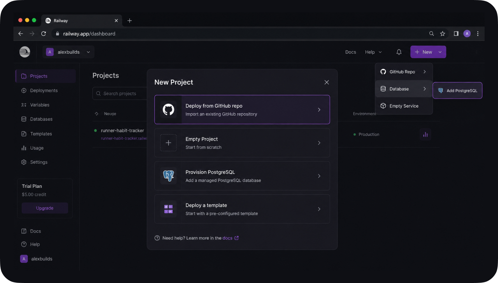The width and height of the screenshot is (498, 283).
Task: Open the notifications bell
Action: click(399, 52)
